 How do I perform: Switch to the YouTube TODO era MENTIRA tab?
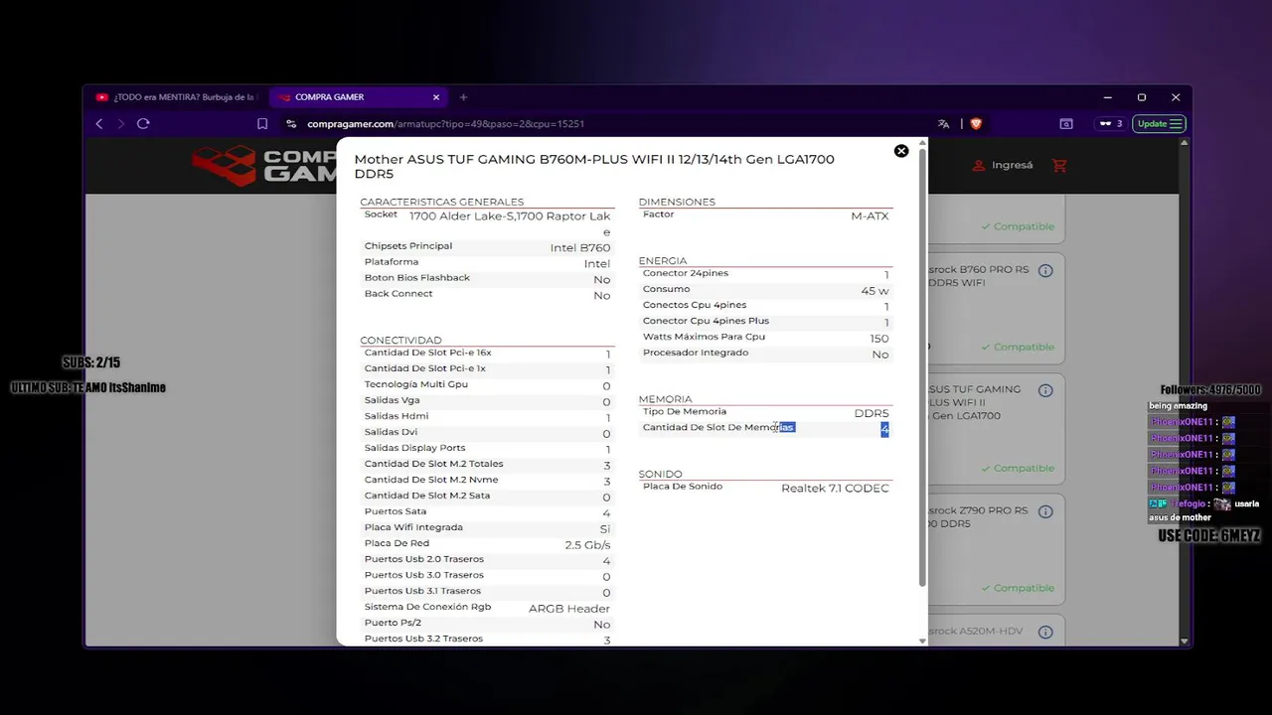(x=177, y=97)
